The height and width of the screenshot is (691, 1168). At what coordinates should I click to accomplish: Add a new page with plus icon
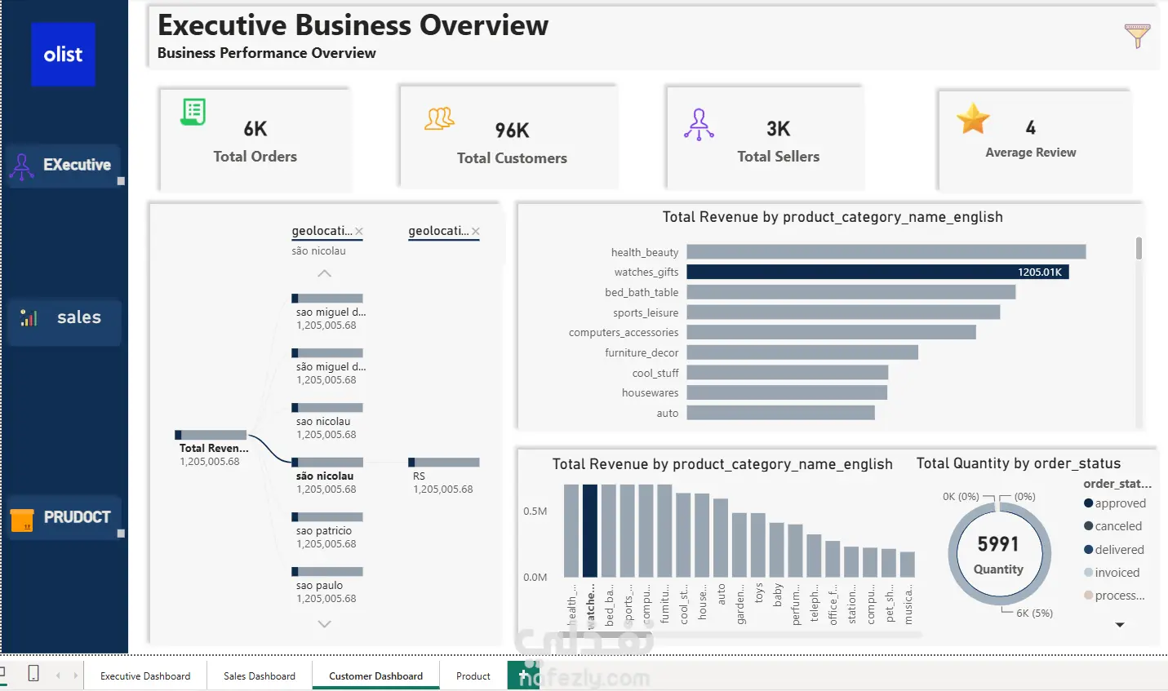[524, 675]
